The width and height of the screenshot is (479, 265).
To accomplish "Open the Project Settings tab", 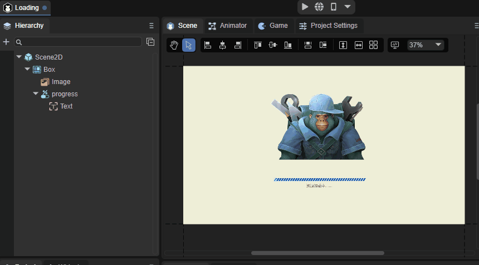I will pos(328,26).
